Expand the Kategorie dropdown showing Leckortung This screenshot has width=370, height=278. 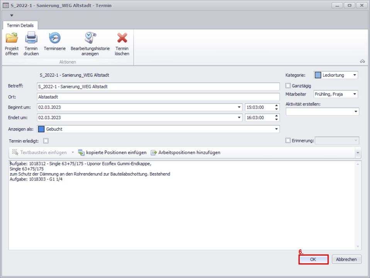pyautogui.click(x=355, y=75)
